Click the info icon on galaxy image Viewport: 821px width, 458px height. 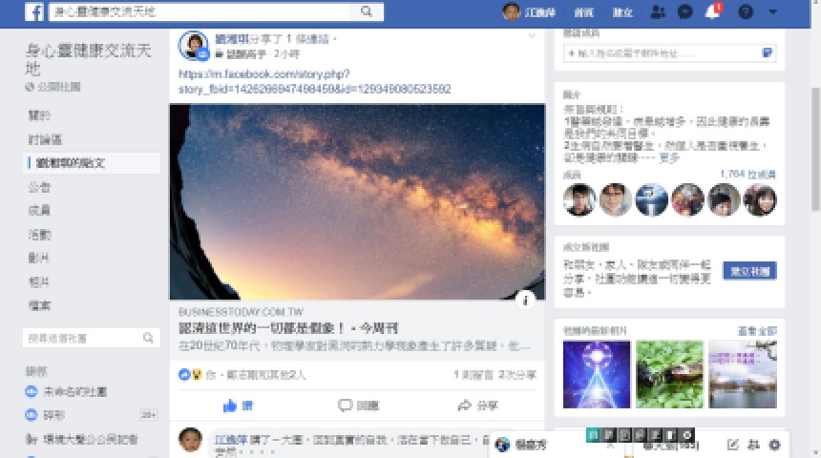coord(525,301)
